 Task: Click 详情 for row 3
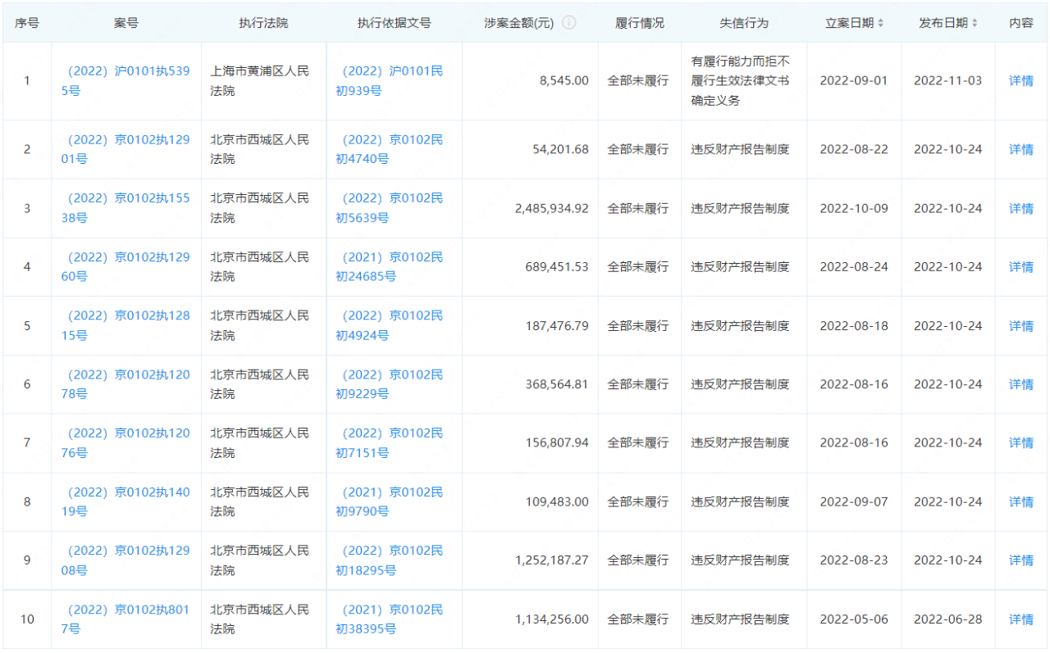1021,208
